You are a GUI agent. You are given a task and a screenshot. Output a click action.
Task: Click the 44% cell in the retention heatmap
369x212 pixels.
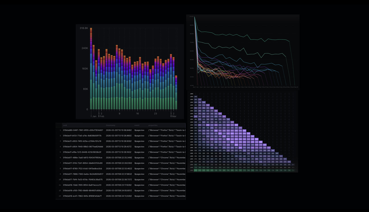coord(195,96)
